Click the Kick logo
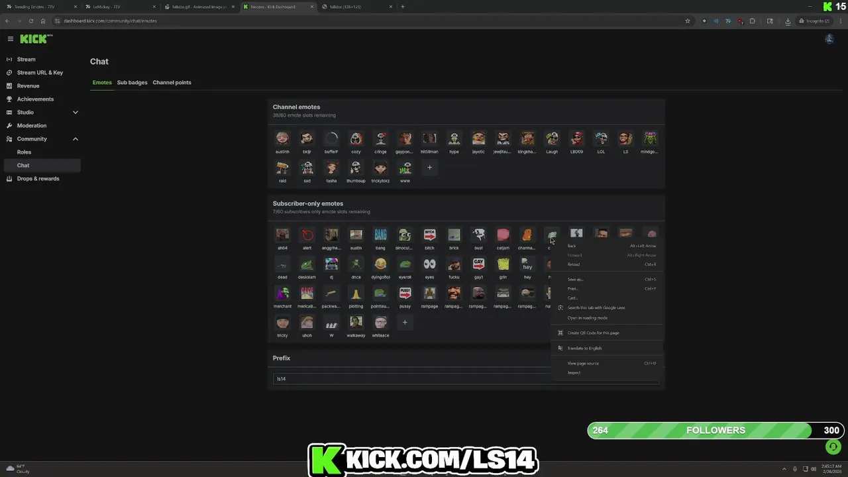This screenshot has height=477, width=848. click(x=36, y=39)
